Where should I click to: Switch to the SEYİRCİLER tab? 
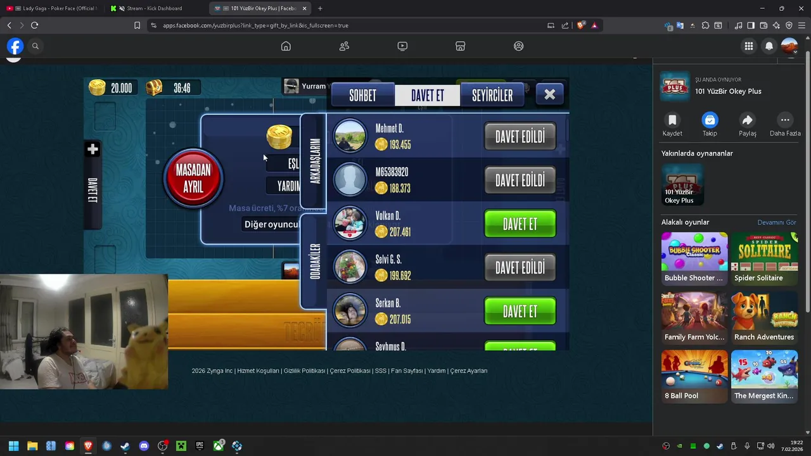coord(492,95)
